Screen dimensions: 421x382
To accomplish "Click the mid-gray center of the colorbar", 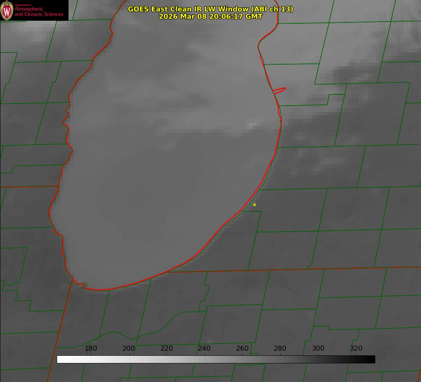I will point(216,360).
